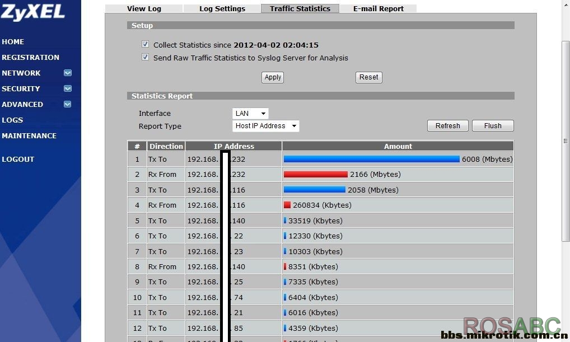Click '6008 (Mbytes)' amount text

(487, 159)
